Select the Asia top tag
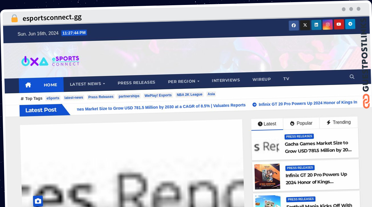372x207 pixels. click(x=211, y=94)
